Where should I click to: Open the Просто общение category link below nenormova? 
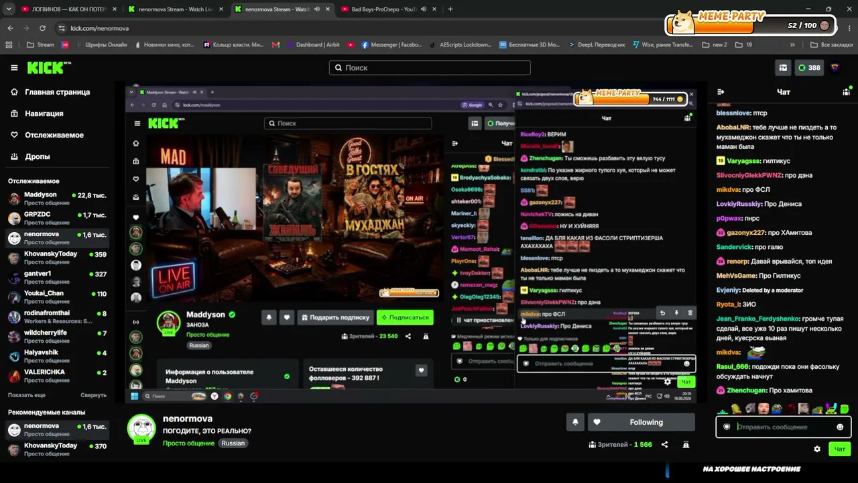[x=188, y=443]
